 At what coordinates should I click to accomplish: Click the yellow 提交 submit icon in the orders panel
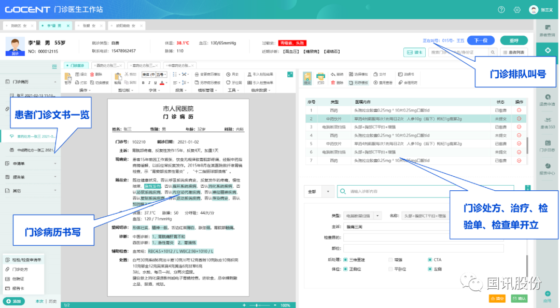[307, 78]
